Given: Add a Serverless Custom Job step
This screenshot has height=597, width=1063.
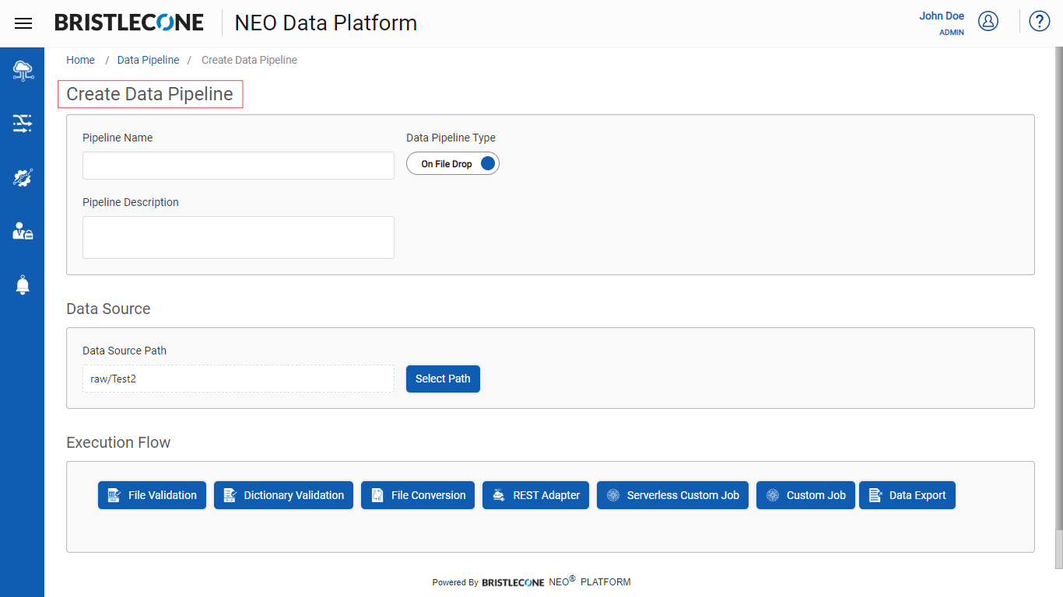Looking at the screenshot, I should click(x=672, y=495).
